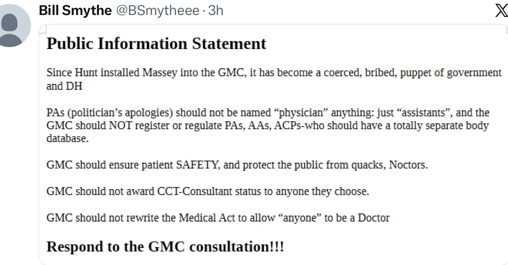This screenshot has width=508, height=265.
Task: Open the Bill Smythe display name link
Action: 75,11
